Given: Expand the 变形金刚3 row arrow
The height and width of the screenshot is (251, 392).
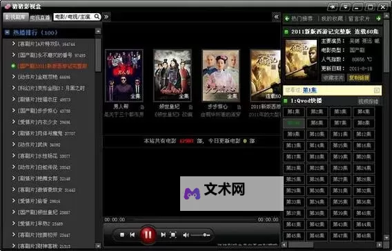Looking at the screenshot, I should coord(14,88).
